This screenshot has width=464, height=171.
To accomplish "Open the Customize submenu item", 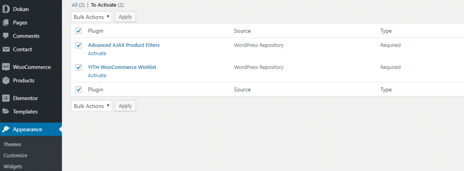I will pos(15,155).
